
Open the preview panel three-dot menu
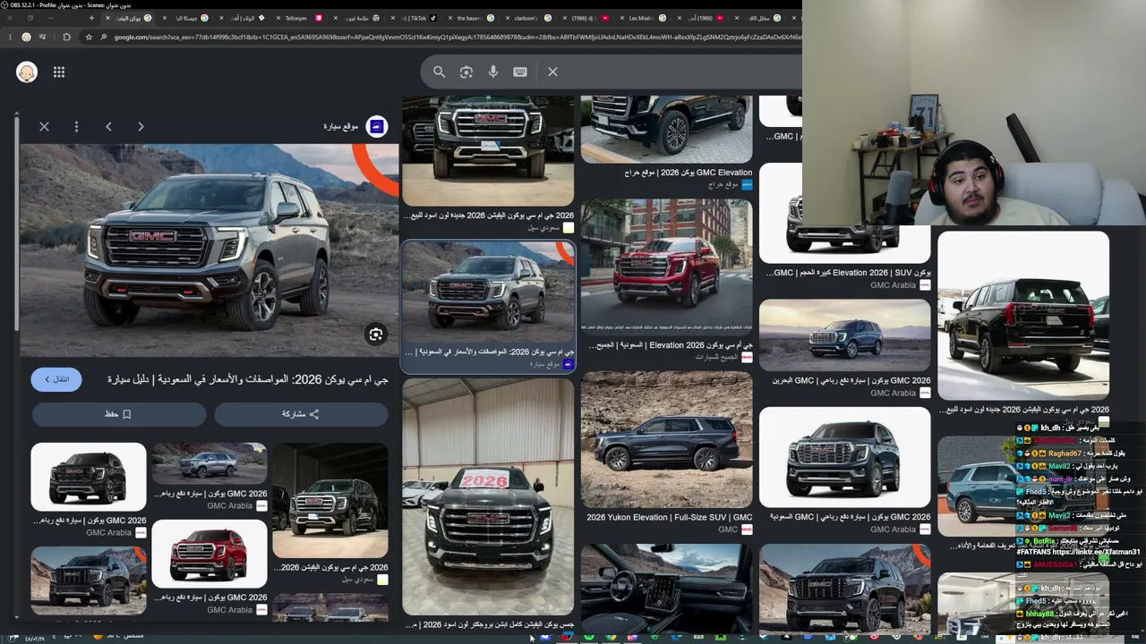click(76, 126)
